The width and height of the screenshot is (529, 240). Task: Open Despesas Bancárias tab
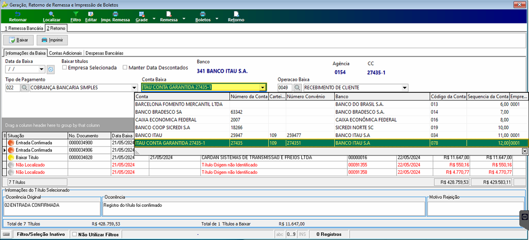point(104,53)
